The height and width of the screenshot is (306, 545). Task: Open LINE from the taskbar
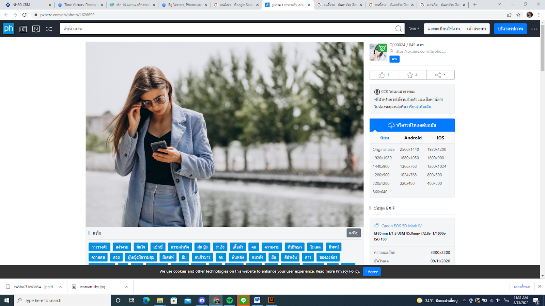pos(244,300)
